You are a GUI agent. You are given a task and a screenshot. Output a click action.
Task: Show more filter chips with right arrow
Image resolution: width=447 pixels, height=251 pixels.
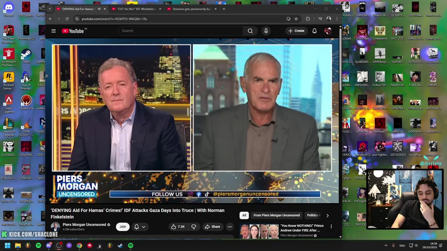click(x=327, y=215)
